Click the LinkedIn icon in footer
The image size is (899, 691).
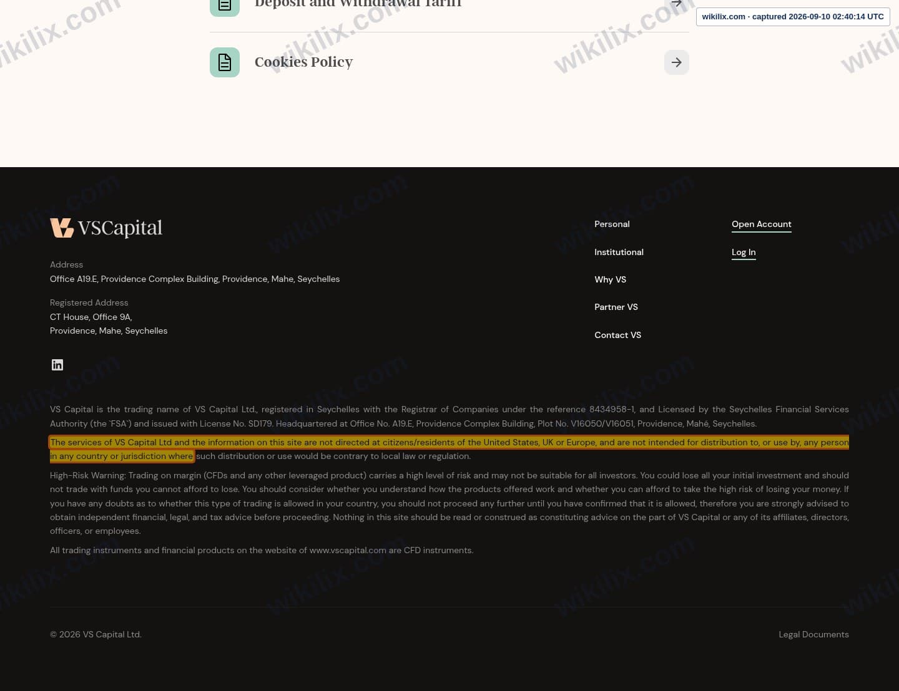(x=57, y=365)
